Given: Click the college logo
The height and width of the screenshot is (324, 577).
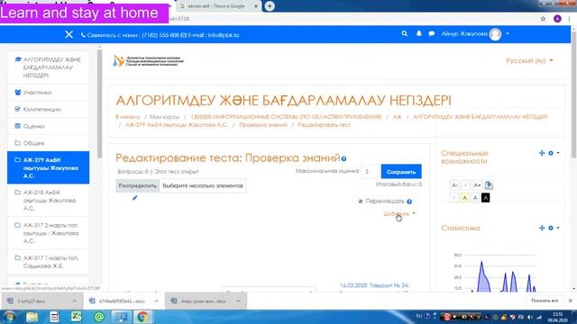Looking at the screenshot, I should point(148,61).
